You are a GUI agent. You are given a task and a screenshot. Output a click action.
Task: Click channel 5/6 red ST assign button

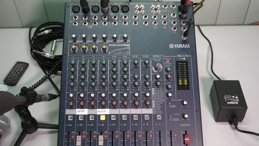(x=117, y=136)
